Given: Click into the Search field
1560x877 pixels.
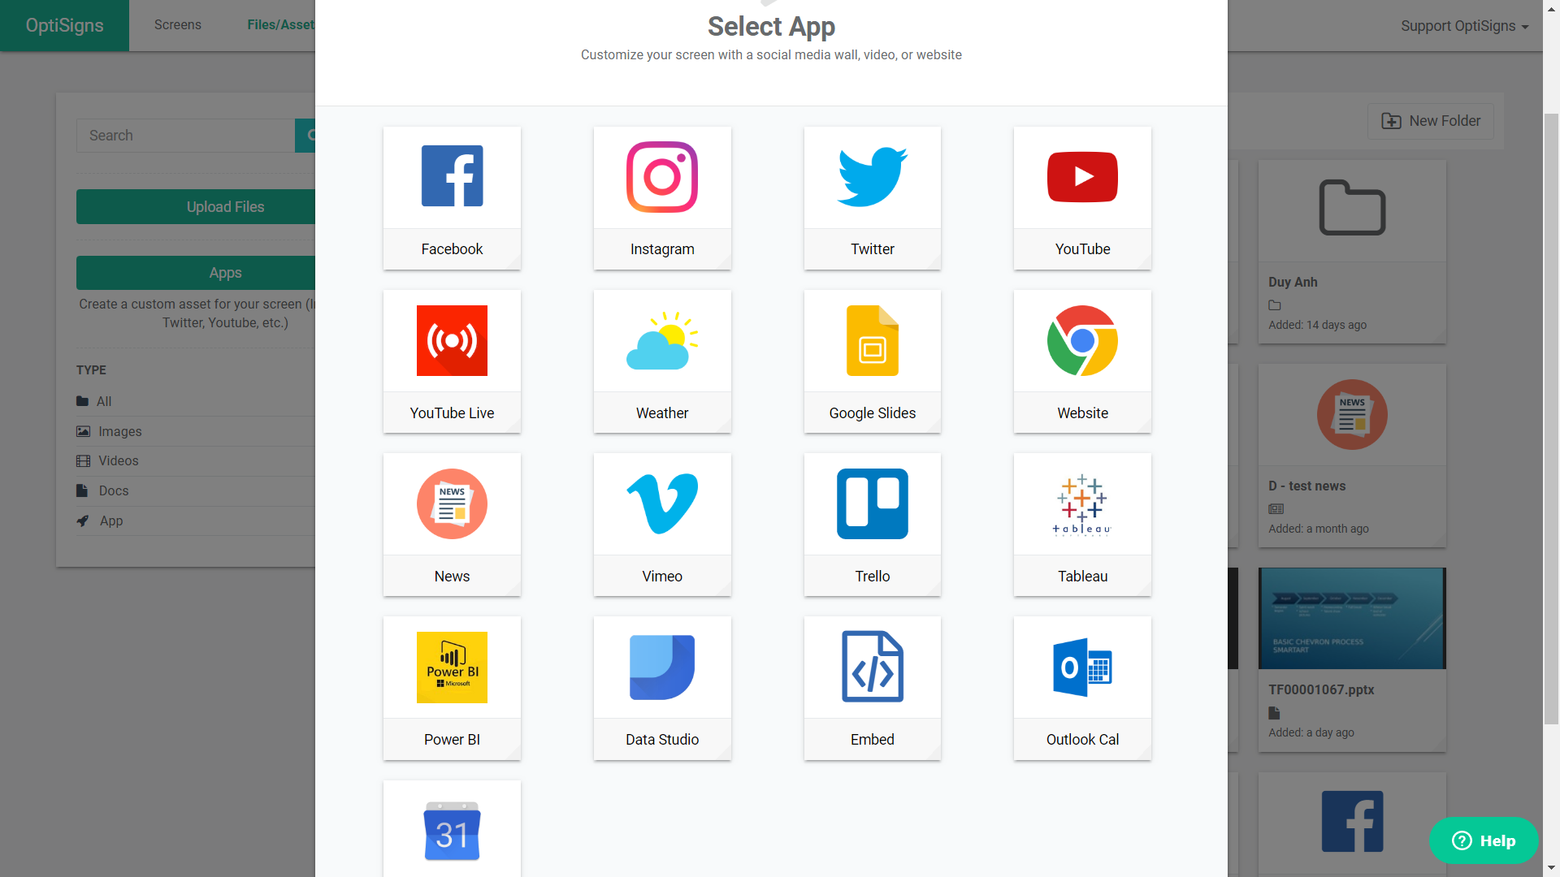Looking at the screenshot, I should tap(185, 136).
